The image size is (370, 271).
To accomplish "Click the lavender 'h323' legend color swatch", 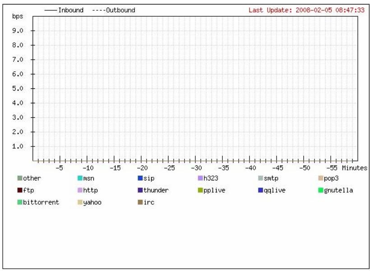I will click(x=200, y=178).
